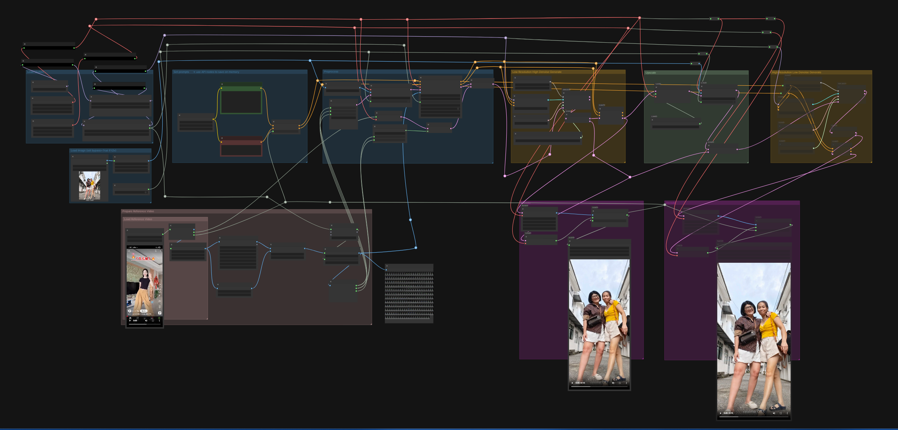Click Load Reference Video group resize corner

(206, 318)
